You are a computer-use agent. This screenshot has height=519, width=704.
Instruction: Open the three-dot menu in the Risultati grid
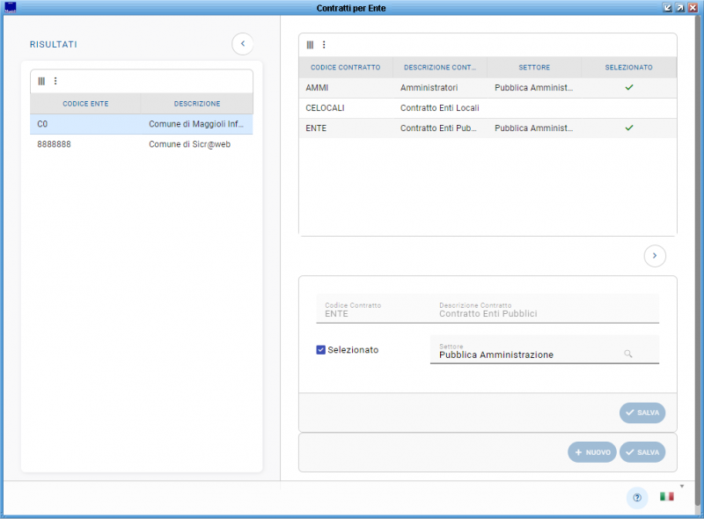(55, 81)
